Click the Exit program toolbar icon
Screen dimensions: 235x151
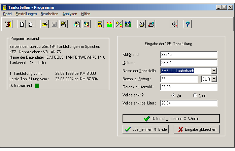click(x=8, y=24)
